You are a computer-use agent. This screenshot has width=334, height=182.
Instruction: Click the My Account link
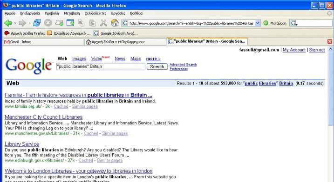pos(294,50)
